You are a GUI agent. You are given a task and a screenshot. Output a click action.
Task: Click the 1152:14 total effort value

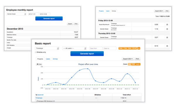123,98
